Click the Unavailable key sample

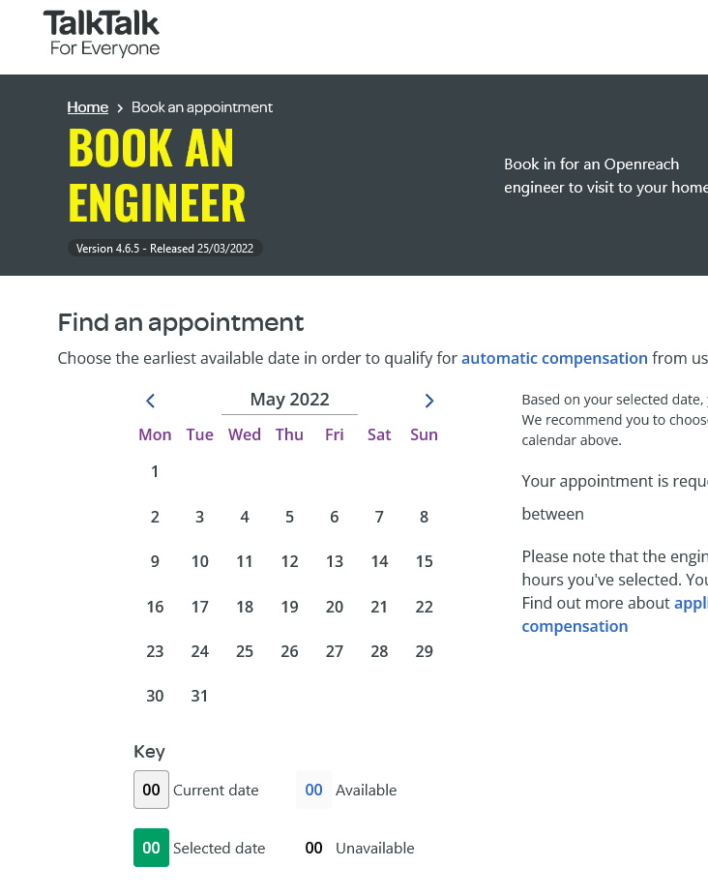[313, 848]
